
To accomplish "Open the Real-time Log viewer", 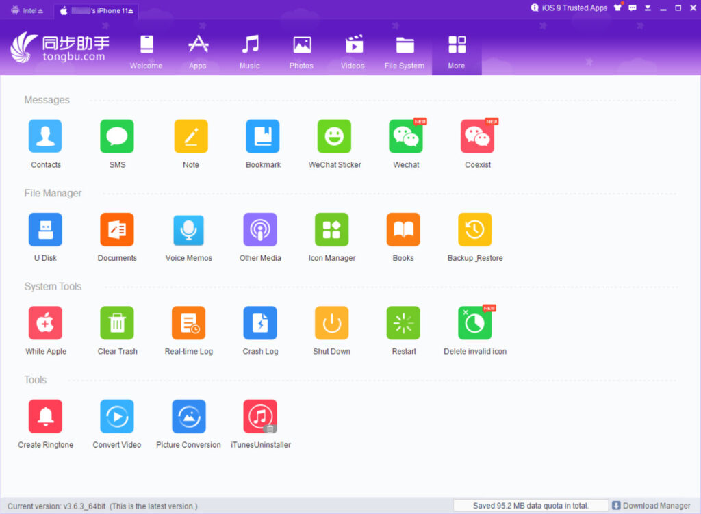I will click(x=189, y=323).
